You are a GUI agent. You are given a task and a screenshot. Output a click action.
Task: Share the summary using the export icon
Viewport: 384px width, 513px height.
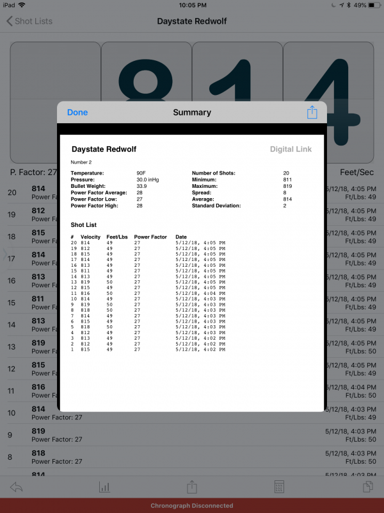[x=312, y=112]
